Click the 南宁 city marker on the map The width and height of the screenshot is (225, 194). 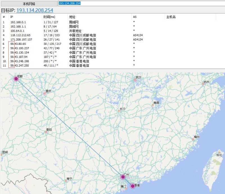pos(66,181)
